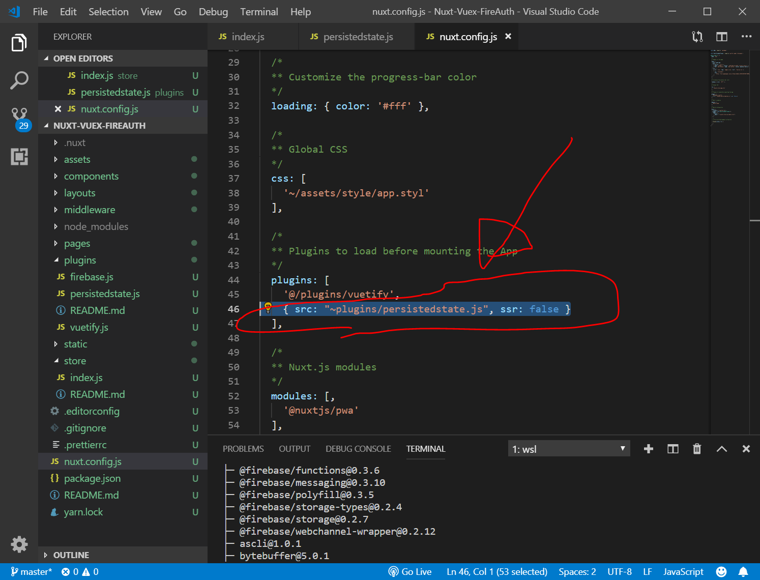
Task: Click the lightbulb code action on line 46
Action: pyautogui.click(x=268, y=307)
